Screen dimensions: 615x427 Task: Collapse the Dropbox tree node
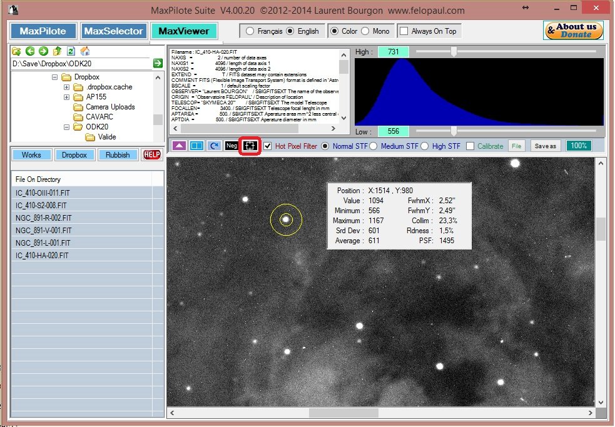tap(54, 77)
